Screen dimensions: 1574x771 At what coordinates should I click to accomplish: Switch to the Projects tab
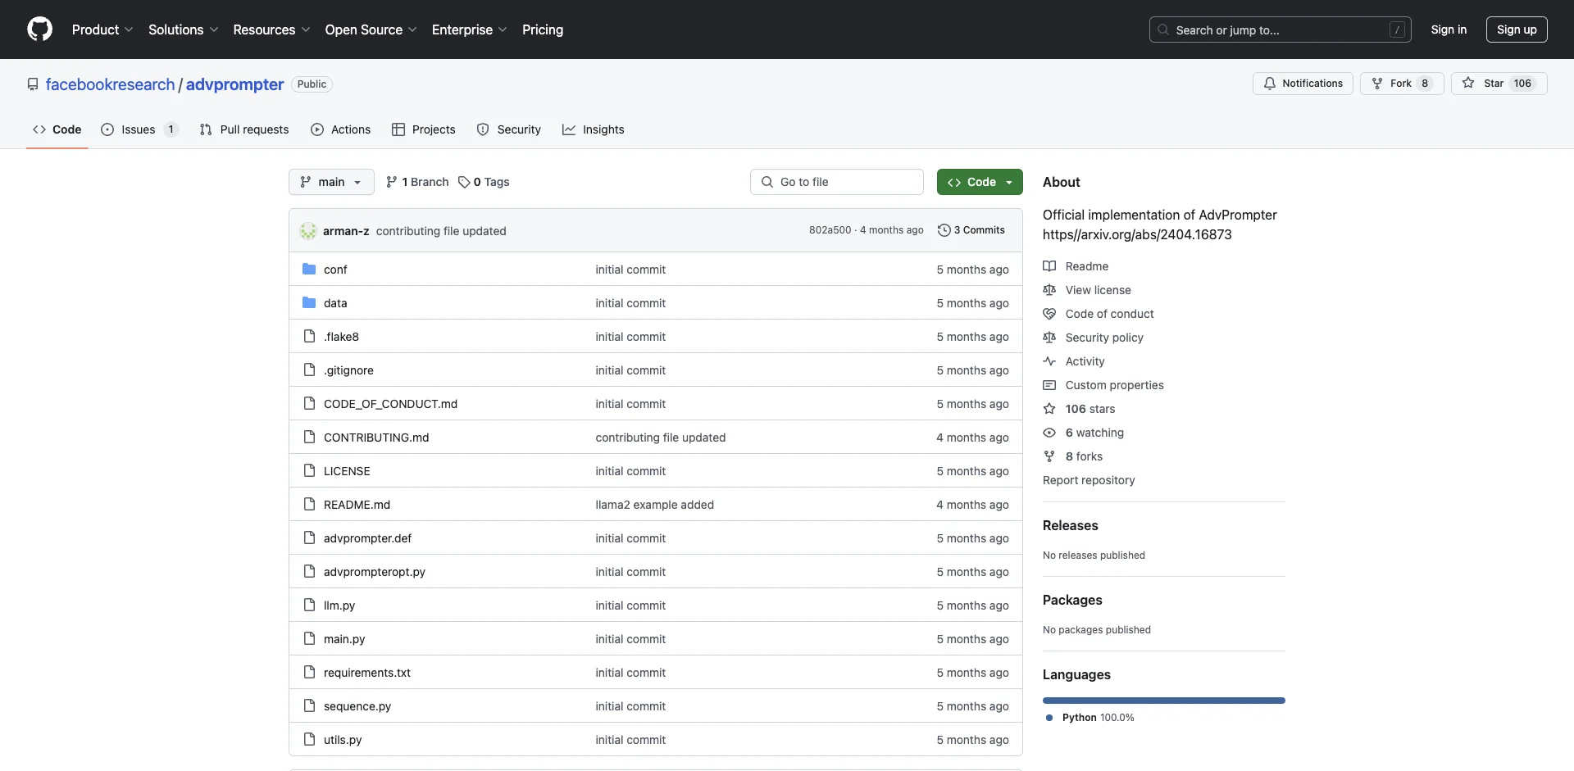(424, 129)
